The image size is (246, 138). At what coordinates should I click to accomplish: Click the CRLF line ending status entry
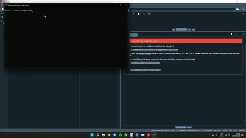[231, 130]
